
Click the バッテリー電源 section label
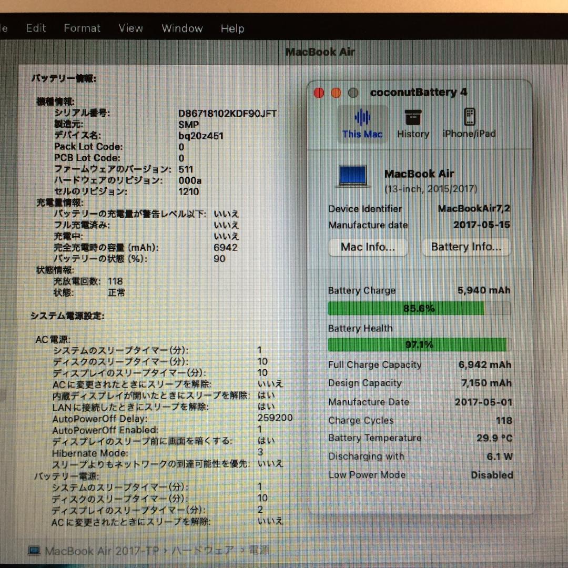pyautogui.click(x=67, y=476)
